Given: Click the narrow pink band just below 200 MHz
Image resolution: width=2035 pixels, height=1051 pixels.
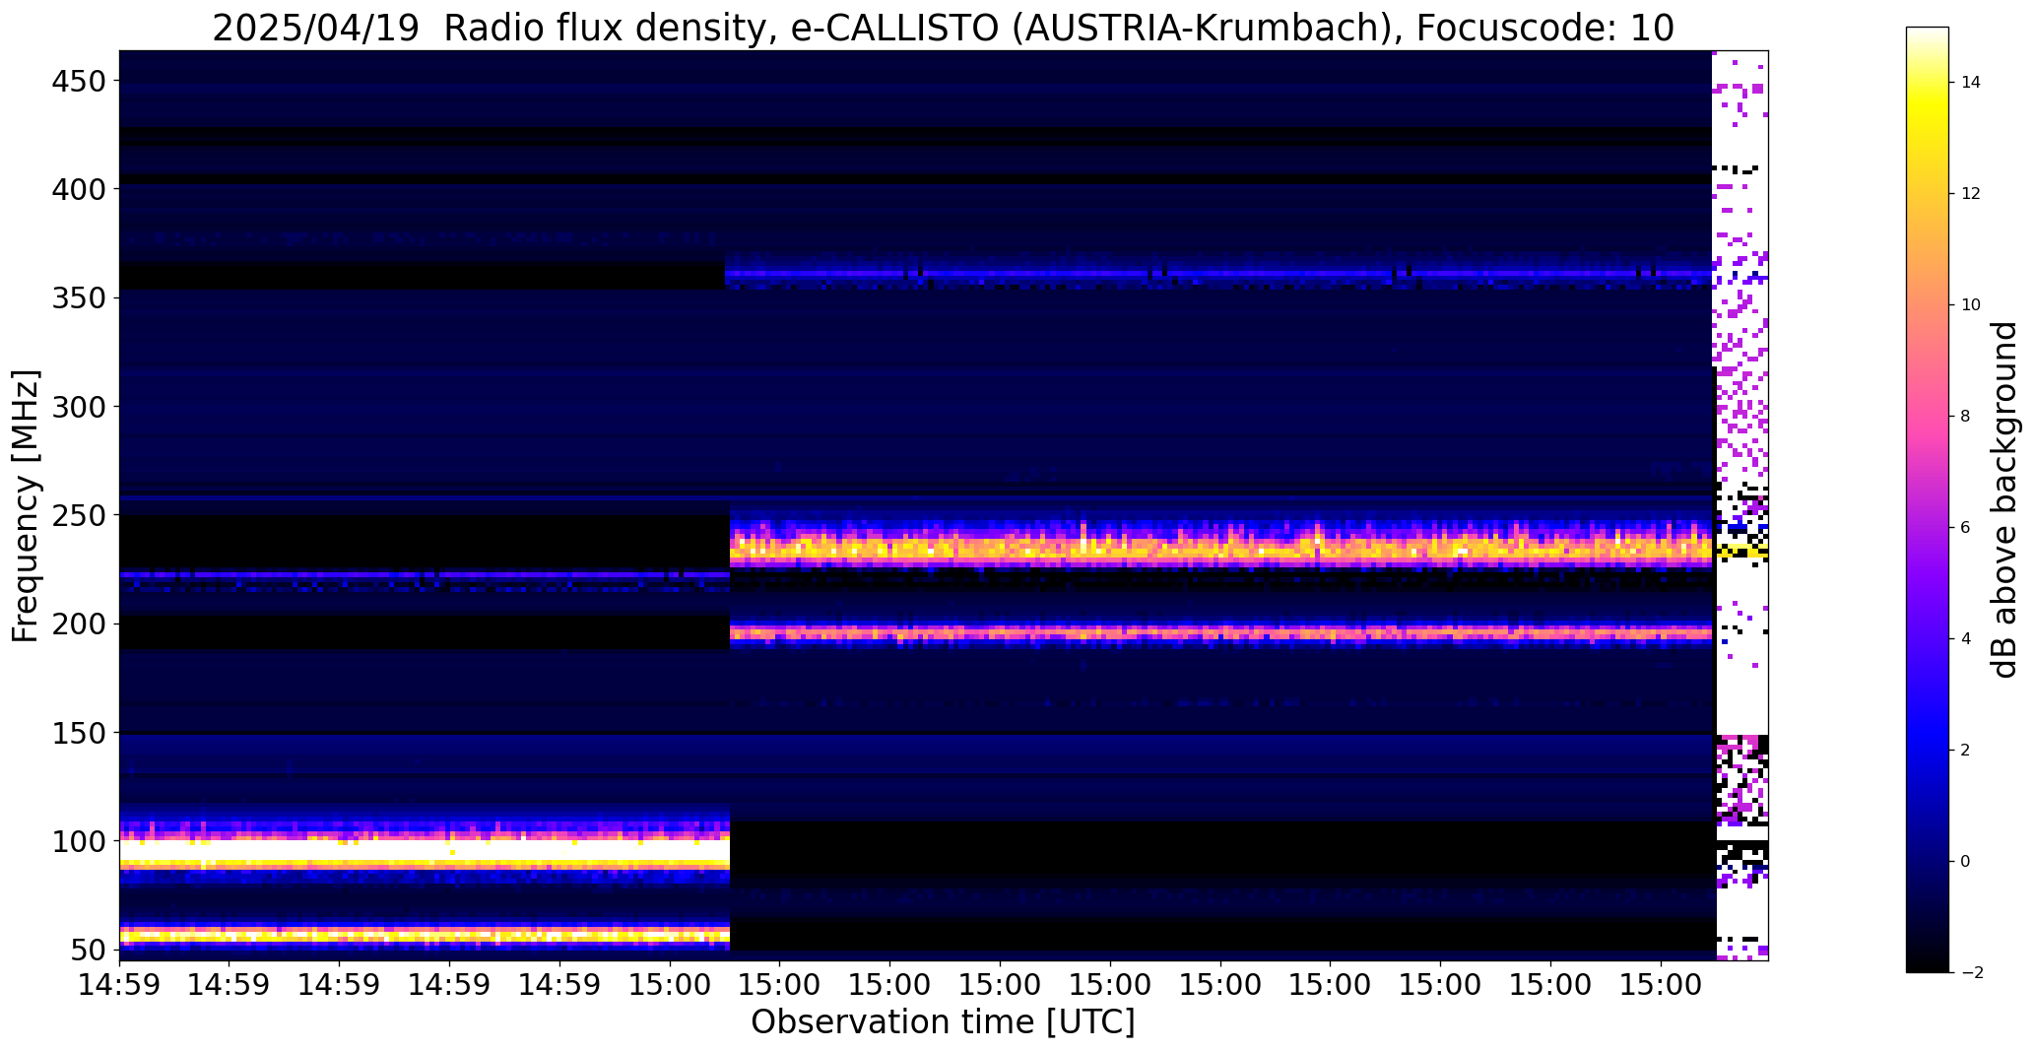Looking at the screenshot, I should click(x=1221, y=632).
